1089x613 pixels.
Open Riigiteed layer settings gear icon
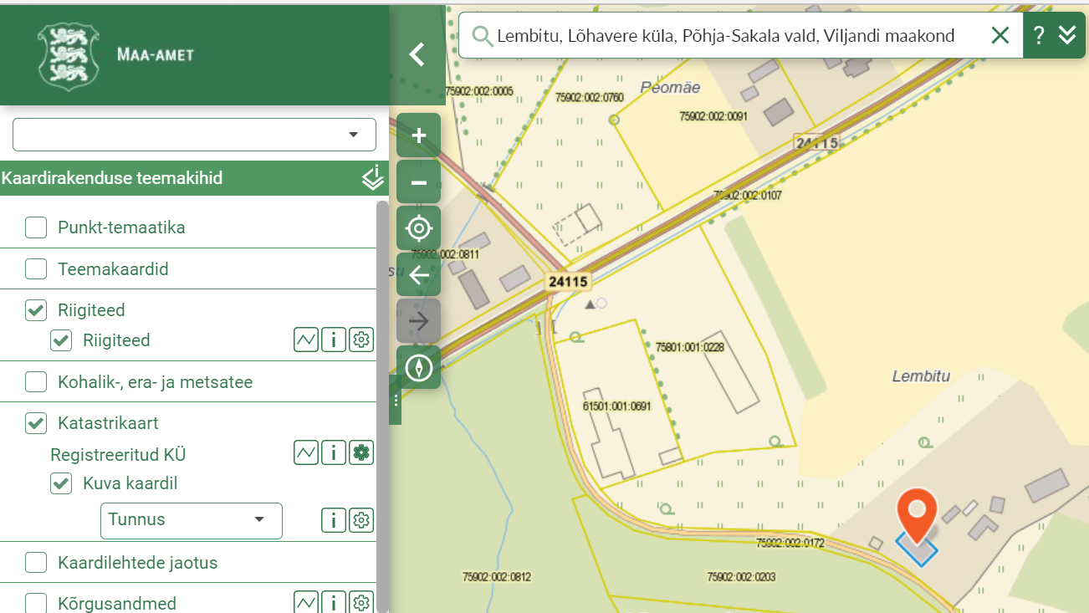(x=361, y=340)
